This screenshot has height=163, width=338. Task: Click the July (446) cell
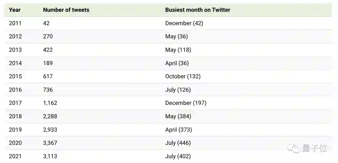(178, 143)
